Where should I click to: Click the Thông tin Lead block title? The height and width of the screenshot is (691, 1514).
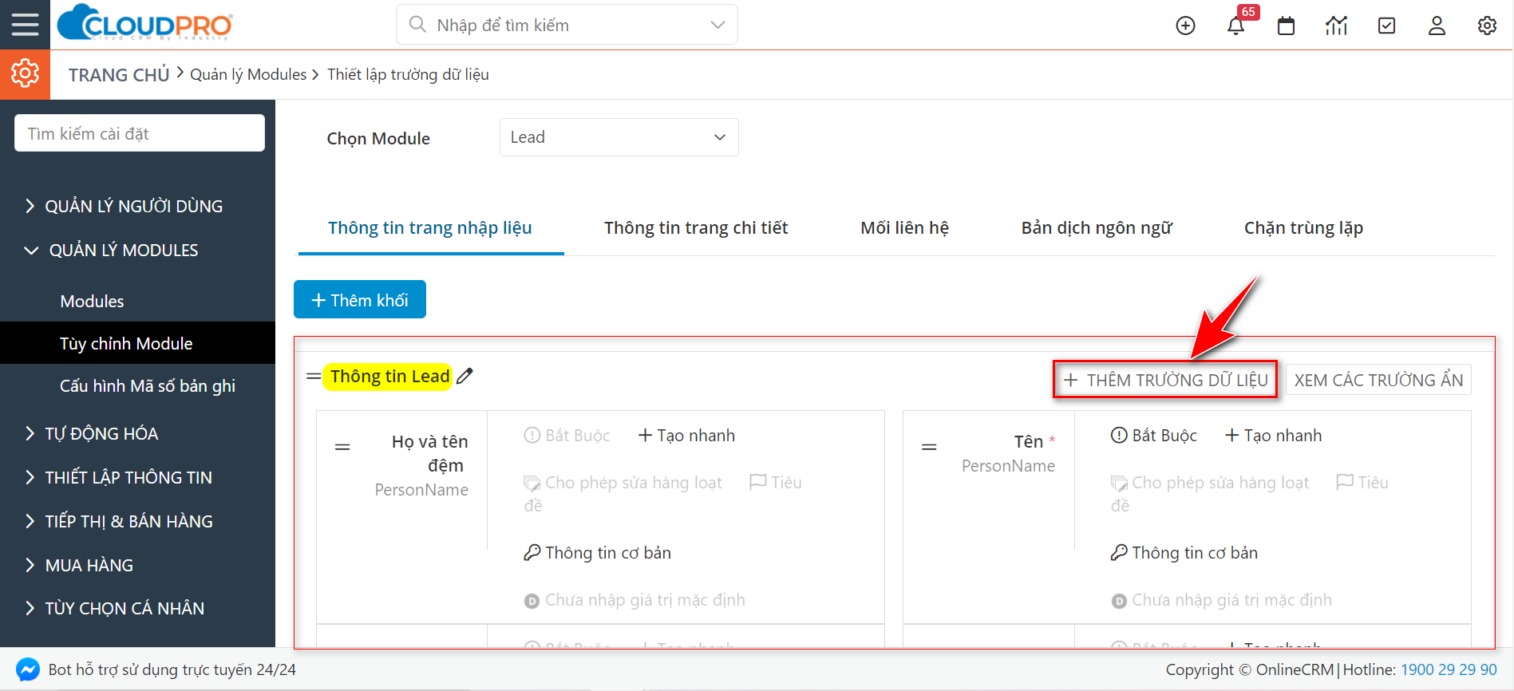coord(389,376)
